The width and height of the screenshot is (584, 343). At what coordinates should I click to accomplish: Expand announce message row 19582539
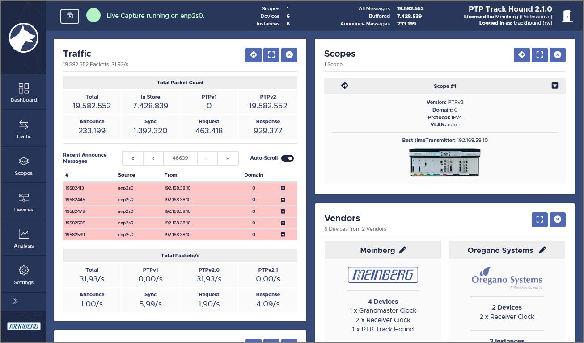point(283,235)
